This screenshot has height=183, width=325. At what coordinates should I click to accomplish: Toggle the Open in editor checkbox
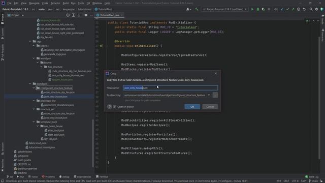point(115,107)
